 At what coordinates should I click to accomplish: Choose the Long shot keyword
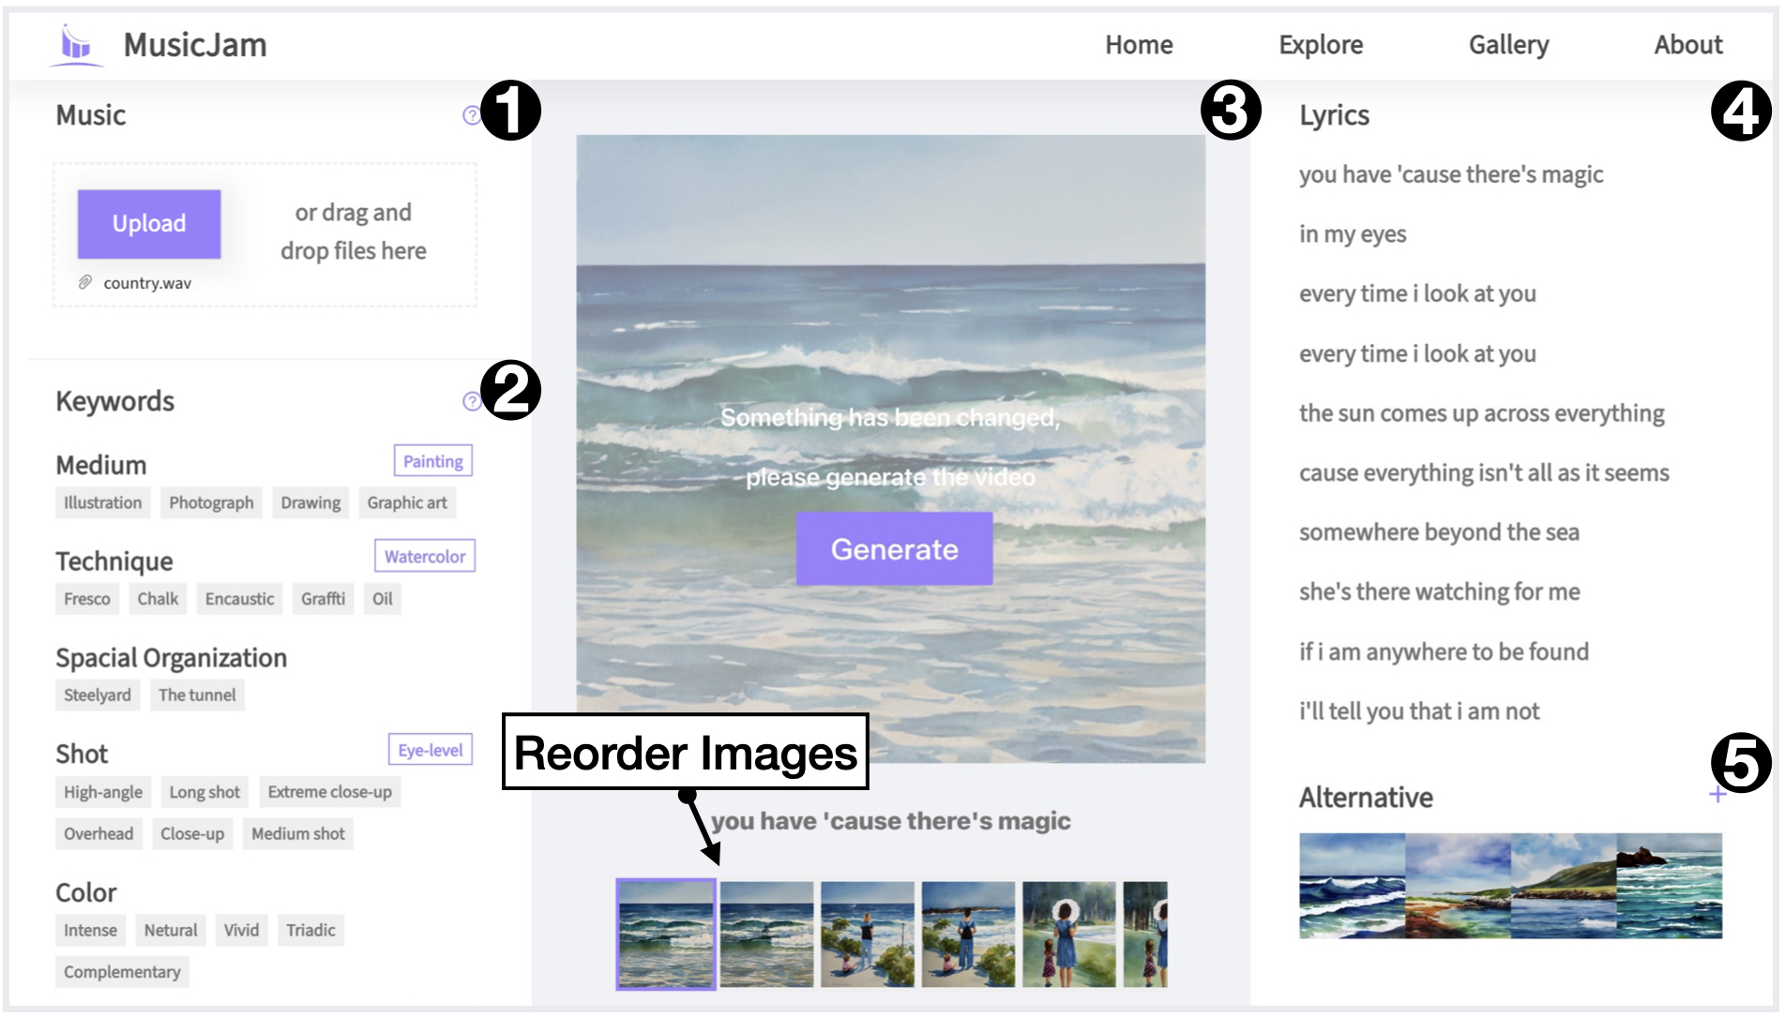204,792
